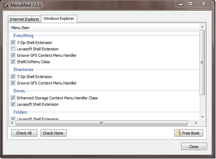
Task: Click the vertical scrollbar thumb
Action: pyautogui.click(x=202, y=62)
